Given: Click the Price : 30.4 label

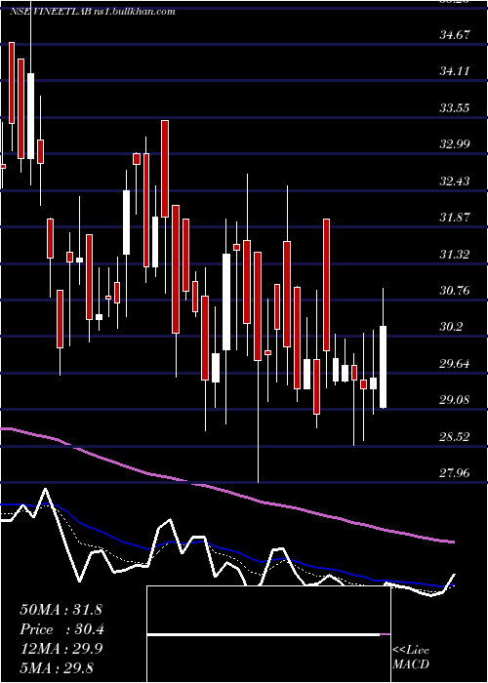Looking at the screenshot, I should (61, 629).
